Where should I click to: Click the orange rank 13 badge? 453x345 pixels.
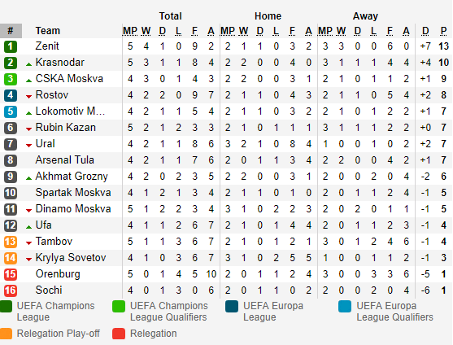coord(11,242)
